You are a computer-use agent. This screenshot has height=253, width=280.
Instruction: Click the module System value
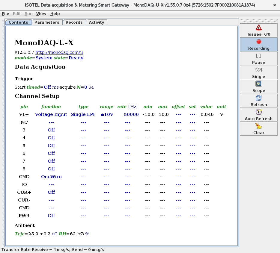(x=44, y=58)
